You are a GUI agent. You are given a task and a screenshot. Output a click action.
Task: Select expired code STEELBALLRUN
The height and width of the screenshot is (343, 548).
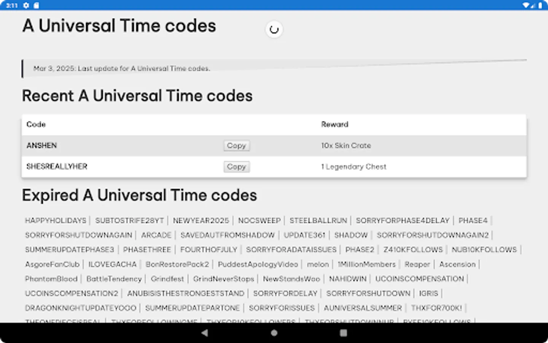[x=318, y=221]
